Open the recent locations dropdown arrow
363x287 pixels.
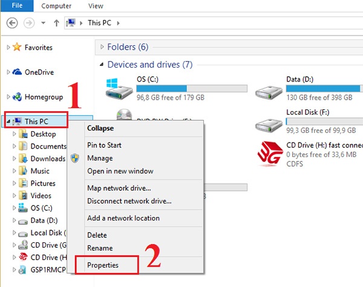pyautogui.click(x=44, y=23)
